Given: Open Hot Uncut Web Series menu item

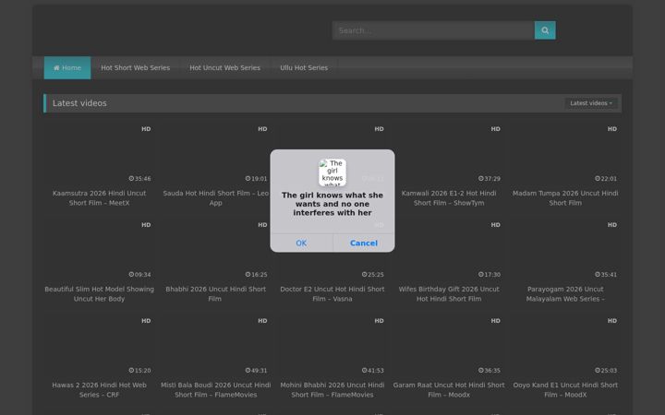Looking at the screenshot, I should [224, 67].
